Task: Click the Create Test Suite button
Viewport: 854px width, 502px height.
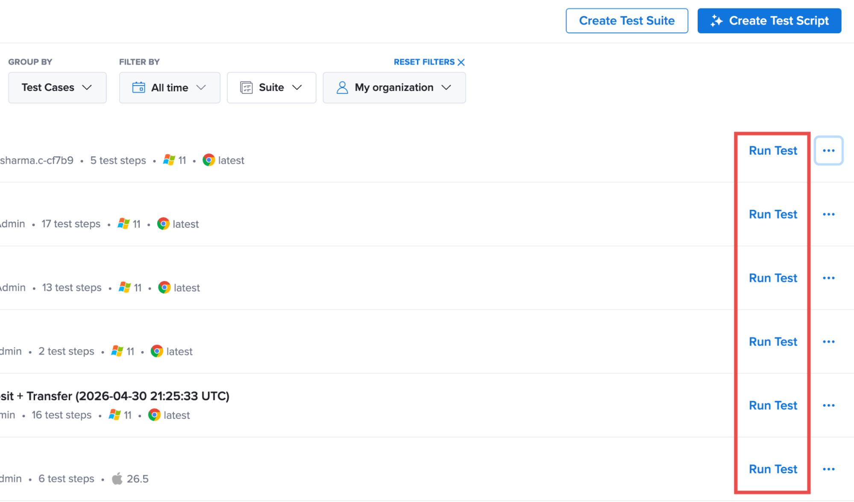Action: pos(626,21)
